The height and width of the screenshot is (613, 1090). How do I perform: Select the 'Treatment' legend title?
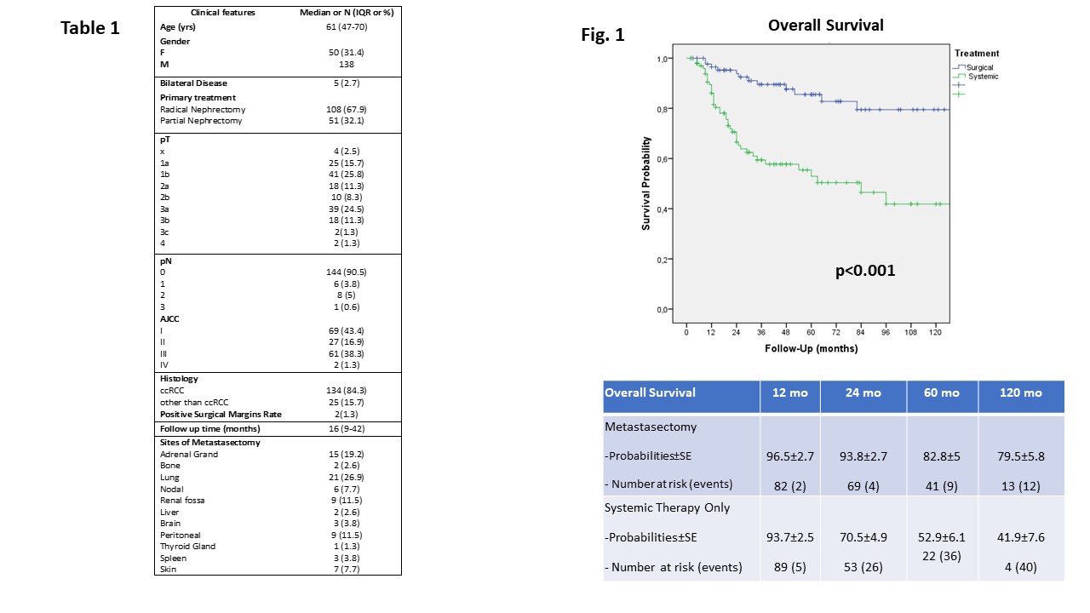pos(977,54)
